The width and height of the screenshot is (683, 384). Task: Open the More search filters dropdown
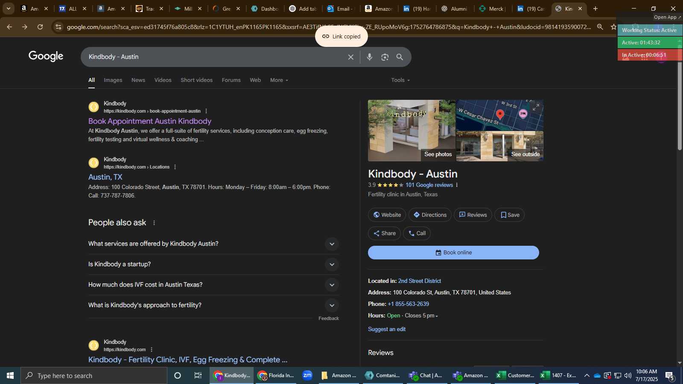279,80
